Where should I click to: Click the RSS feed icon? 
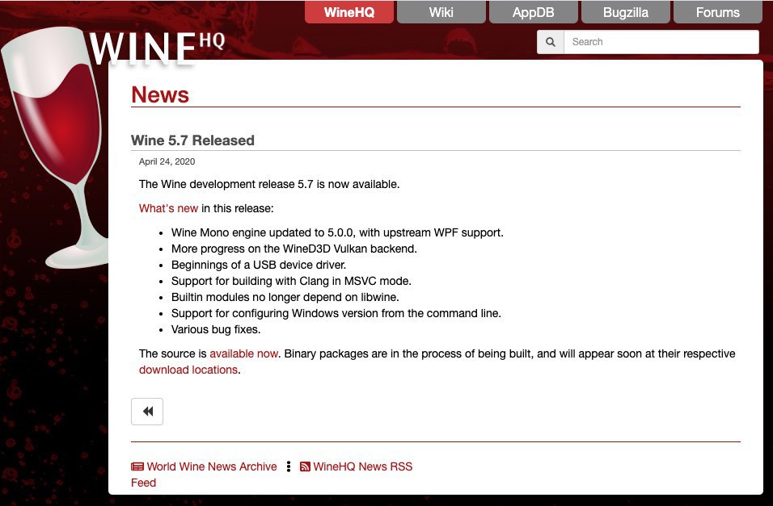coord(305,466)
